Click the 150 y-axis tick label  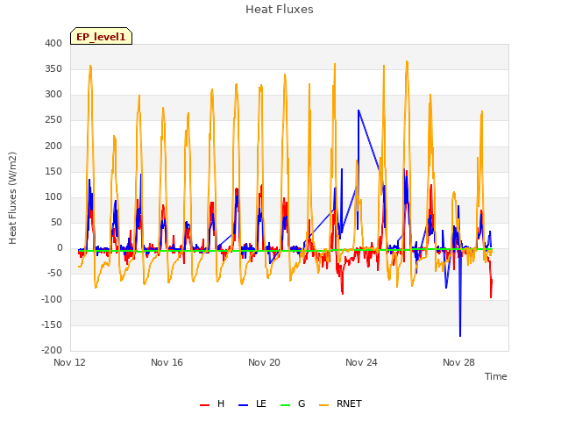(53, 171)
